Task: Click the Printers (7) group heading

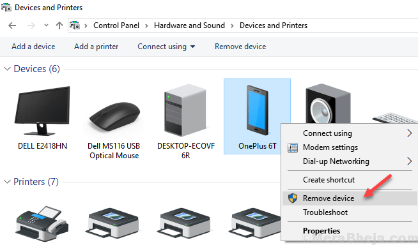Action: point(36,182)
